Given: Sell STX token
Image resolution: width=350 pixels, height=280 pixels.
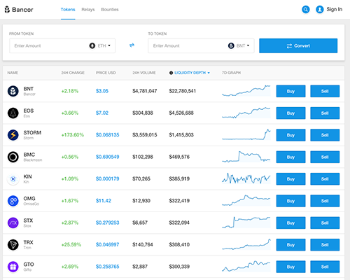Looking at the screenshot, I should tap(325, 223).
